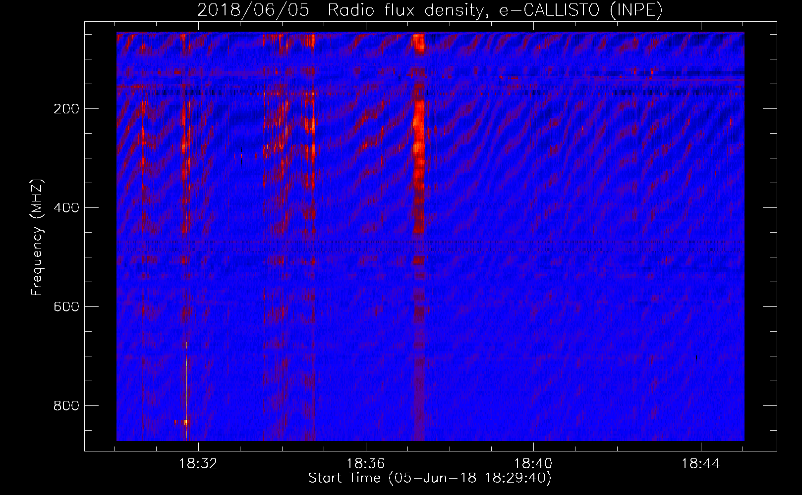Click the "Start Time (05-Jun-18 18:29:40)" label

(430, 478)
